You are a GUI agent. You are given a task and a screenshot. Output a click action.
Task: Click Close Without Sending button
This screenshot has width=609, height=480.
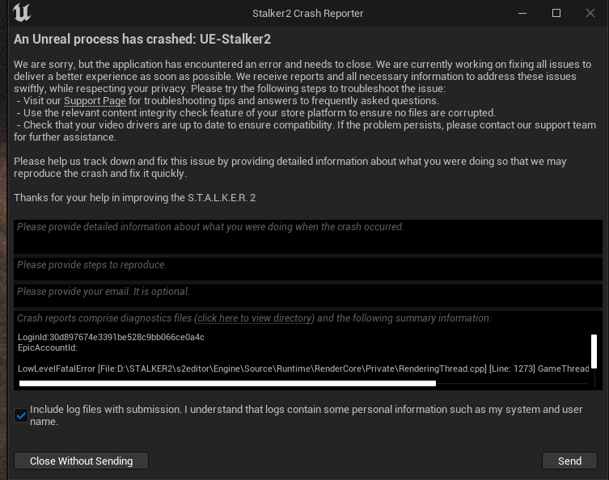pyautogui.click(x=81, y=461)
